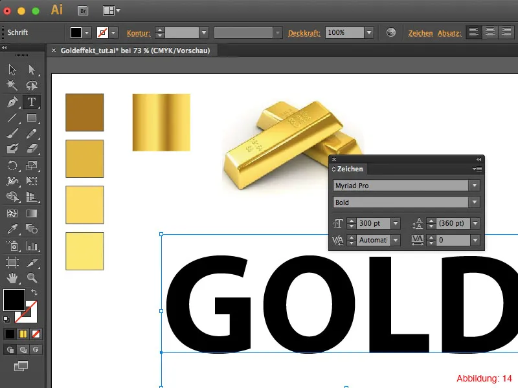Open the Zeichen panel flyout menu
The image size is (518, 388).
(477, 169)
